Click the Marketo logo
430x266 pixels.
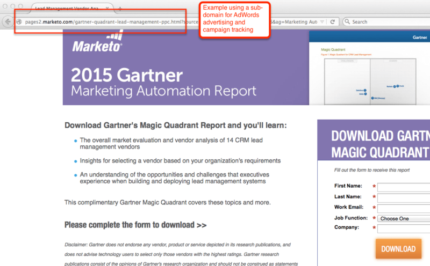point(97,41)
